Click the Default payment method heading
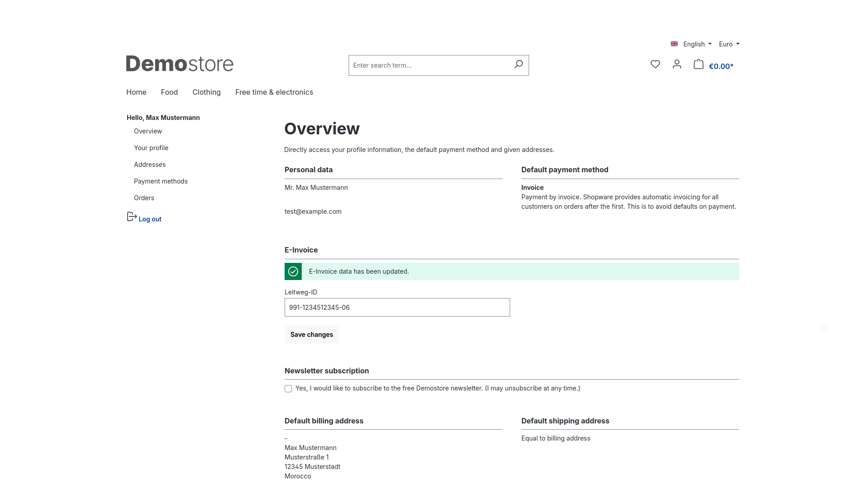This screenshot has width=866, height=487. [x=565, y=170]
